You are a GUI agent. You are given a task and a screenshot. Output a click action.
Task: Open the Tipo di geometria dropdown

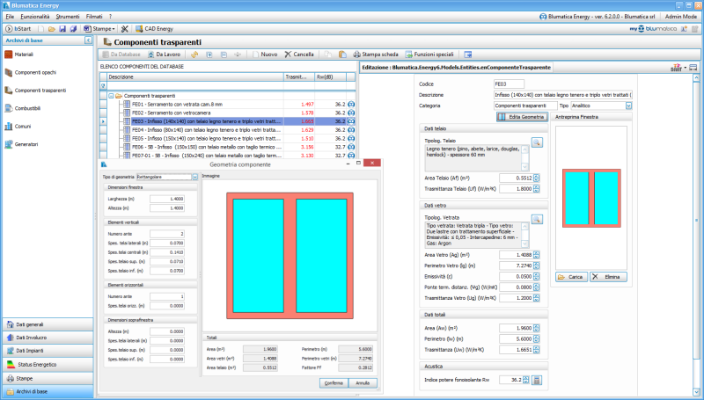tap(194, 177)
